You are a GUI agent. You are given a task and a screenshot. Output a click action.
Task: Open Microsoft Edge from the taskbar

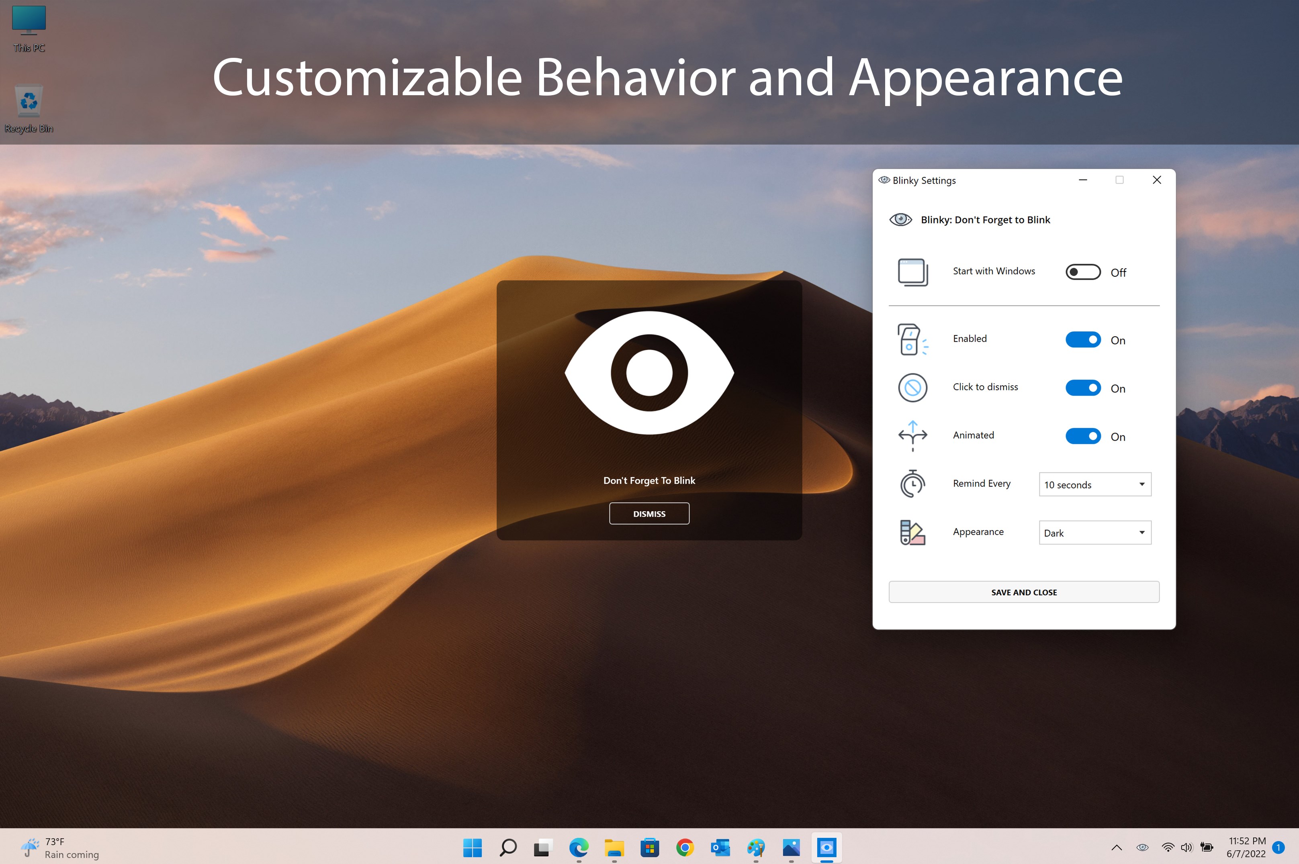tap(579, 847)
